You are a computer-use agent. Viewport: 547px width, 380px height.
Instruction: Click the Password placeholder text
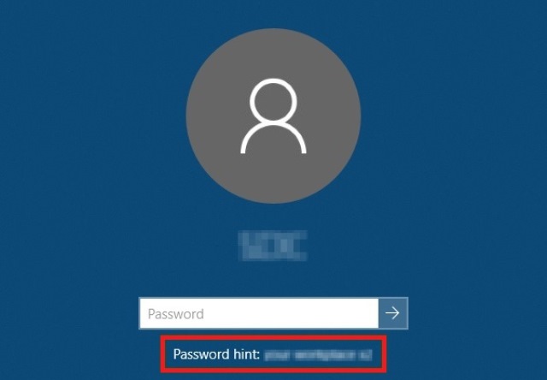pyautogui.click(x=175, y=314)
